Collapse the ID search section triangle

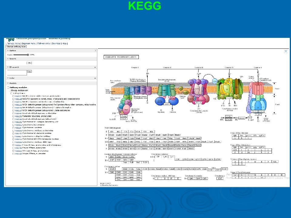tap(8, 67)
